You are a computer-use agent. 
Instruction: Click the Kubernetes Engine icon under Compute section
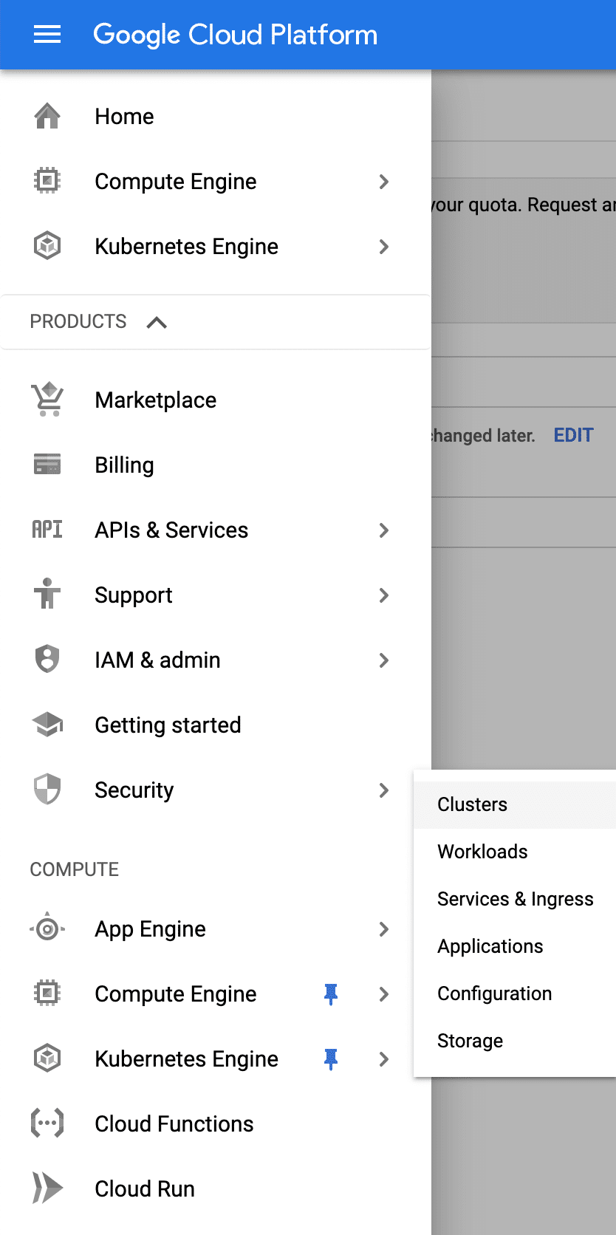point(47,1058)
